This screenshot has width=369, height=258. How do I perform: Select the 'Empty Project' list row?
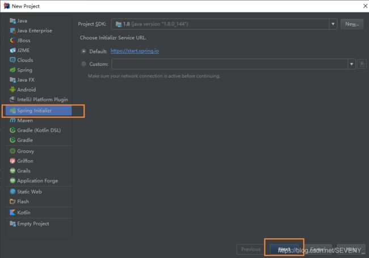[x=39, y=223]
